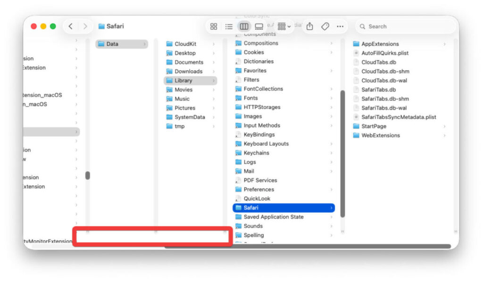
Task: Go back with the left arrow button
Action: click(71, 26)
